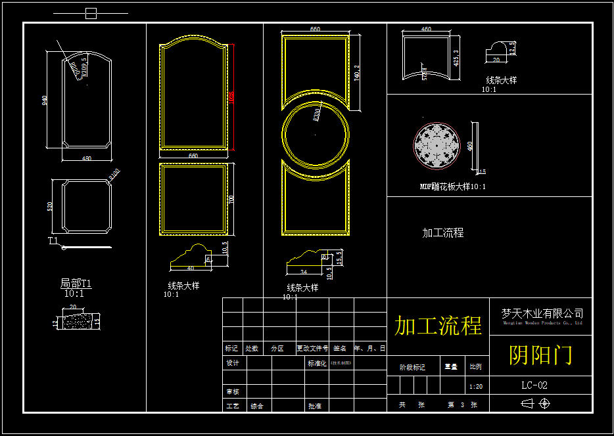The height and width of the screenshot is (436, 614).
Task: Select the small rectangle marker above the frame
Action: click(91, 13)
